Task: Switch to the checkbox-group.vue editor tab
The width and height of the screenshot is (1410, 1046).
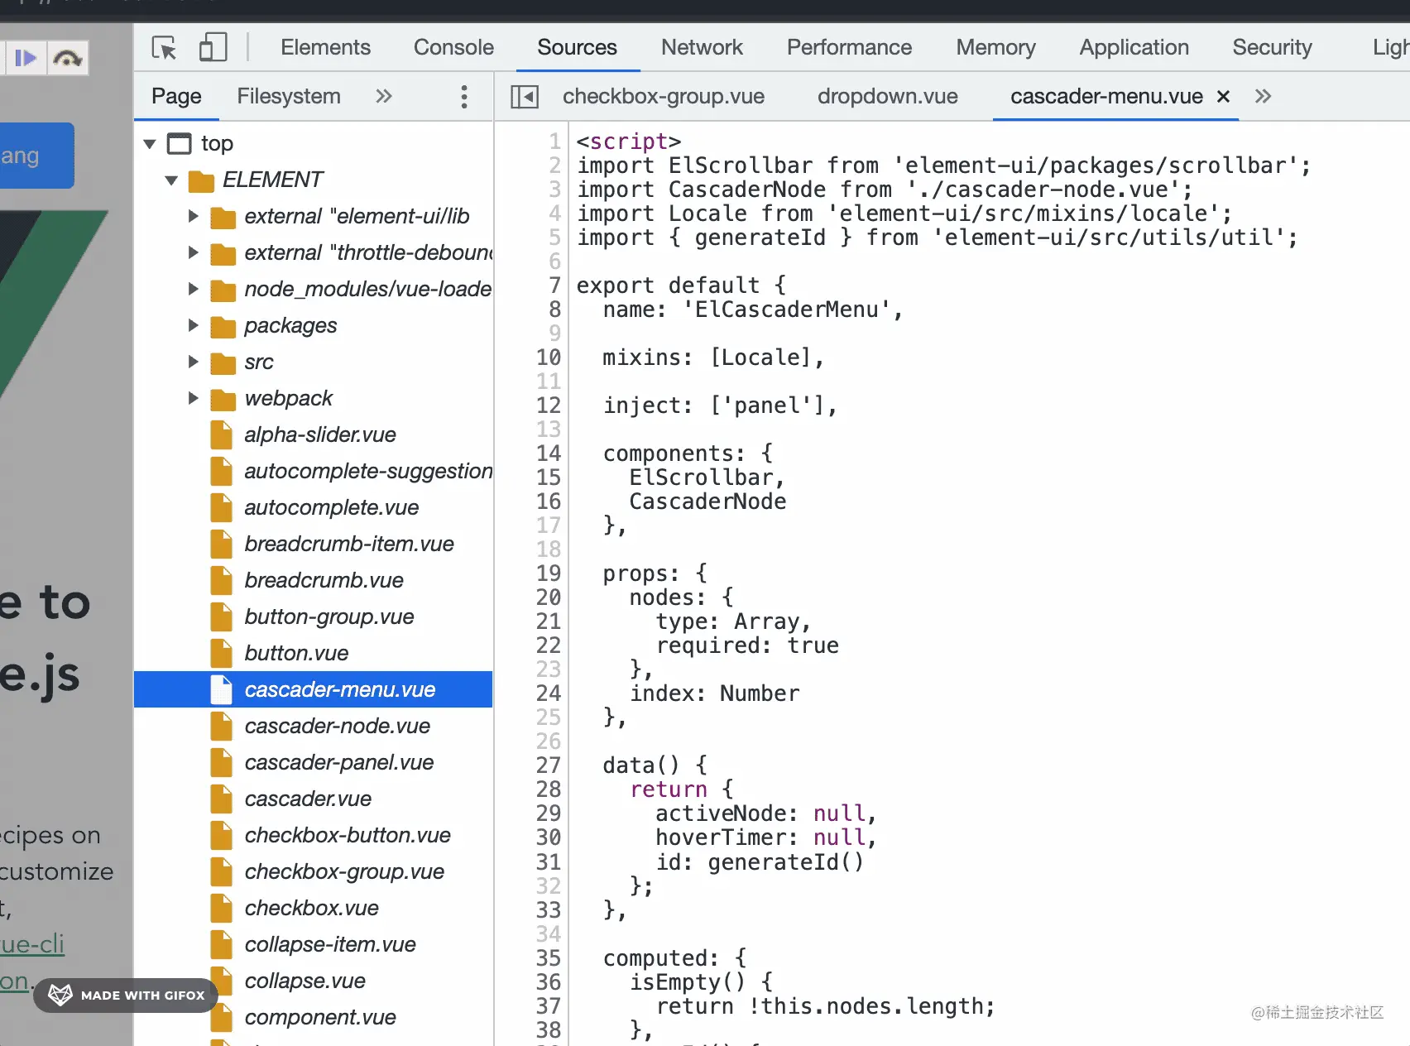Action: coord(664,96)
